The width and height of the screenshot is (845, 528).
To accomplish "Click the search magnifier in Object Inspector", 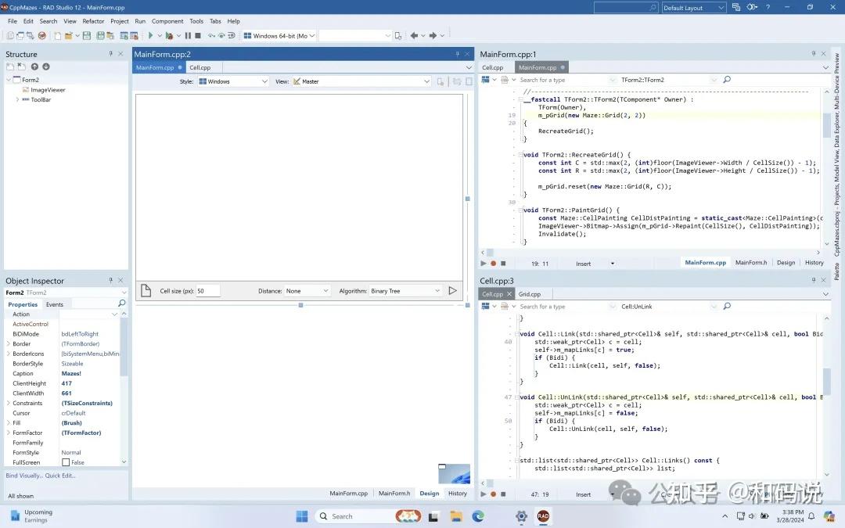I will pyautogui.click(x=121, y=304).
